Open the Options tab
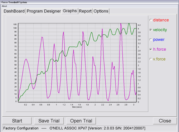The height and width of the screenshot is (132, 179). 101,11
